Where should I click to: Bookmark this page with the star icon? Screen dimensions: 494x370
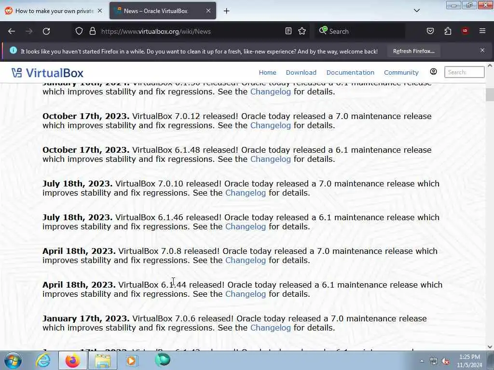[x=302, y=31]
